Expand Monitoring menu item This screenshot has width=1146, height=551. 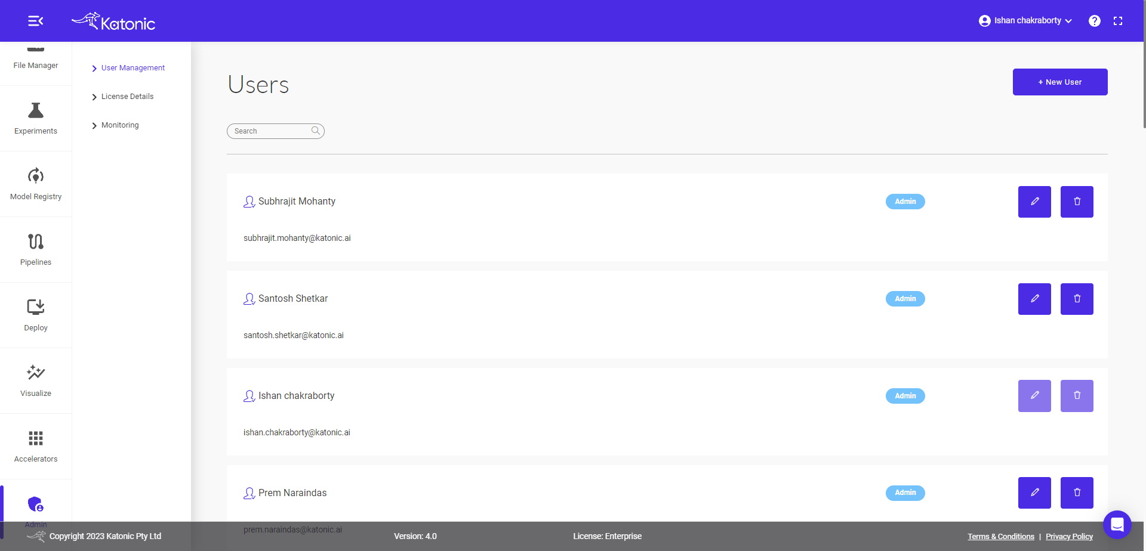[115, 125]
